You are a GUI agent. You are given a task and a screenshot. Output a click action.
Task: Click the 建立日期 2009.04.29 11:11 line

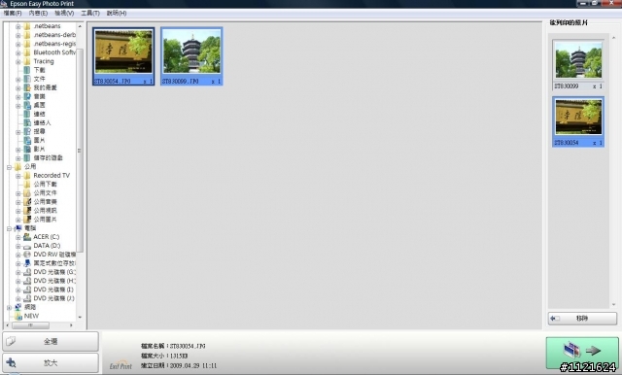(179, 365)
